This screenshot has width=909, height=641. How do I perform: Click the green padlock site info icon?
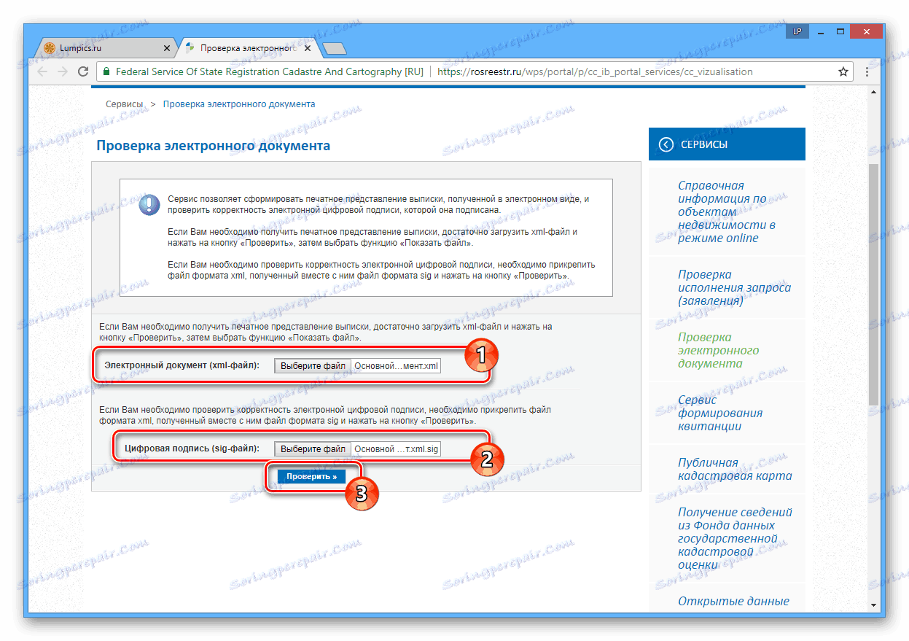tap(106, 71)
